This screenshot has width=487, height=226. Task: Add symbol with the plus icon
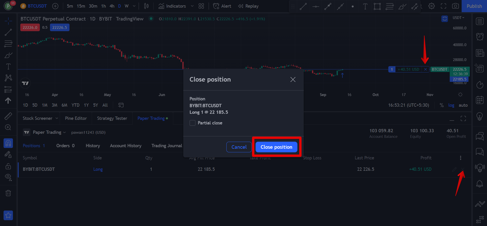click(x=55, y=6)
